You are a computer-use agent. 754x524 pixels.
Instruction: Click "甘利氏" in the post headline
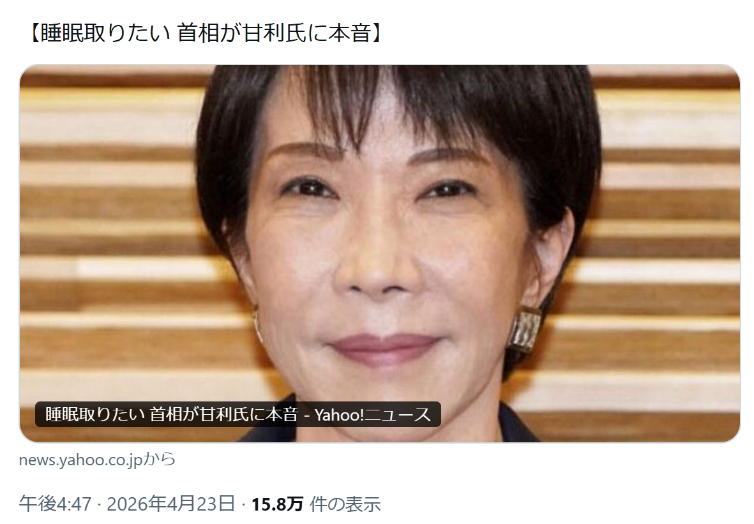pyautogui.click(x=275, y=33)
